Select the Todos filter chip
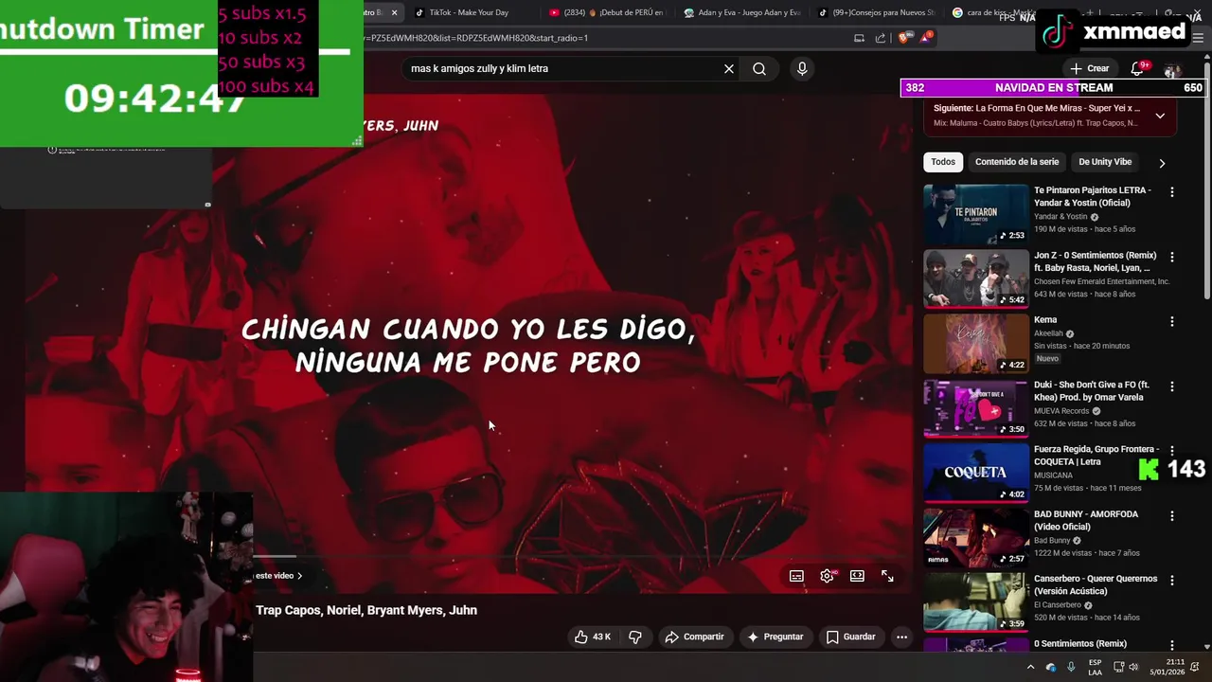 click(x=943, y=162)
